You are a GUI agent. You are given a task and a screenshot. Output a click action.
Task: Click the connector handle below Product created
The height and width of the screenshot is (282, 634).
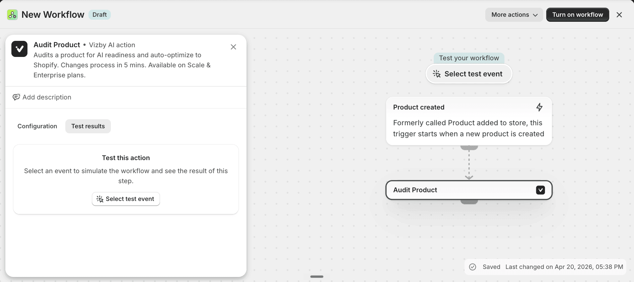pyautogui.click(x=469, y=147)
